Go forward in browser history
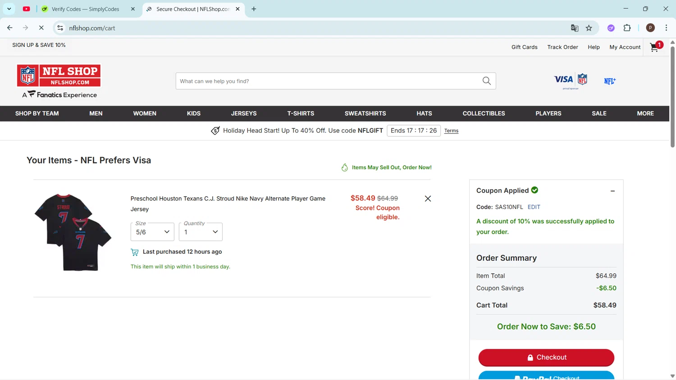Screen dimensions: 676x380 tap(26, 28)
